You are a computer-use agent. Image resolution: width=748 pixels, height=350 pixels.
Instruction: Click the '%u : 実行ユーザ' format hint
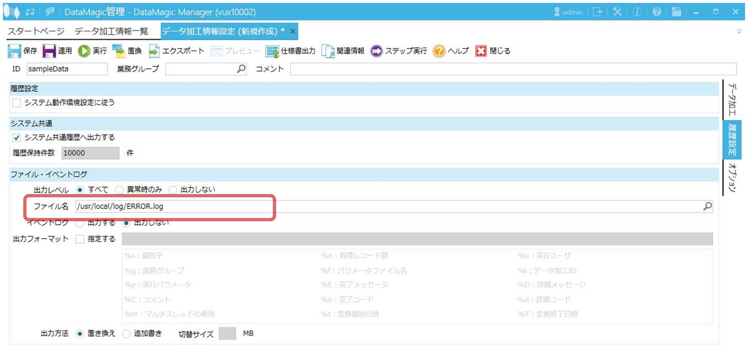point(544,256)
